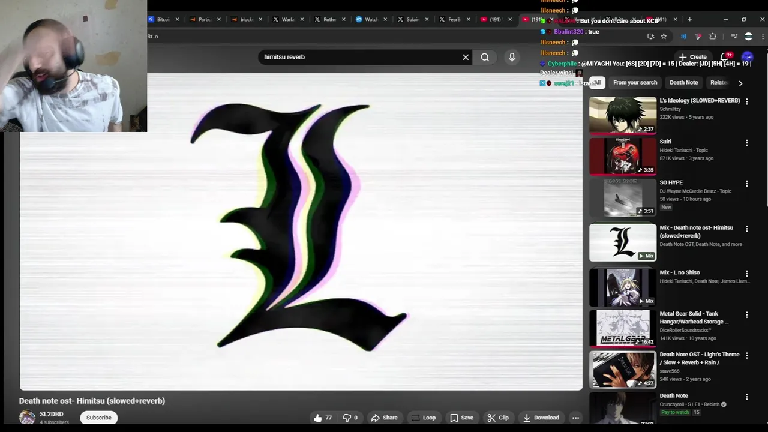Image resolution: width=768 pixels, height=432 pixels.
Task: Open more actions menu below video
Action: [575, 418]
